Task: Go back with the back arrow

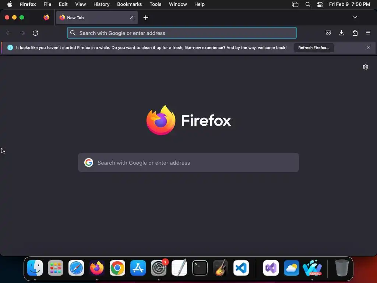Action: (9, 33)
